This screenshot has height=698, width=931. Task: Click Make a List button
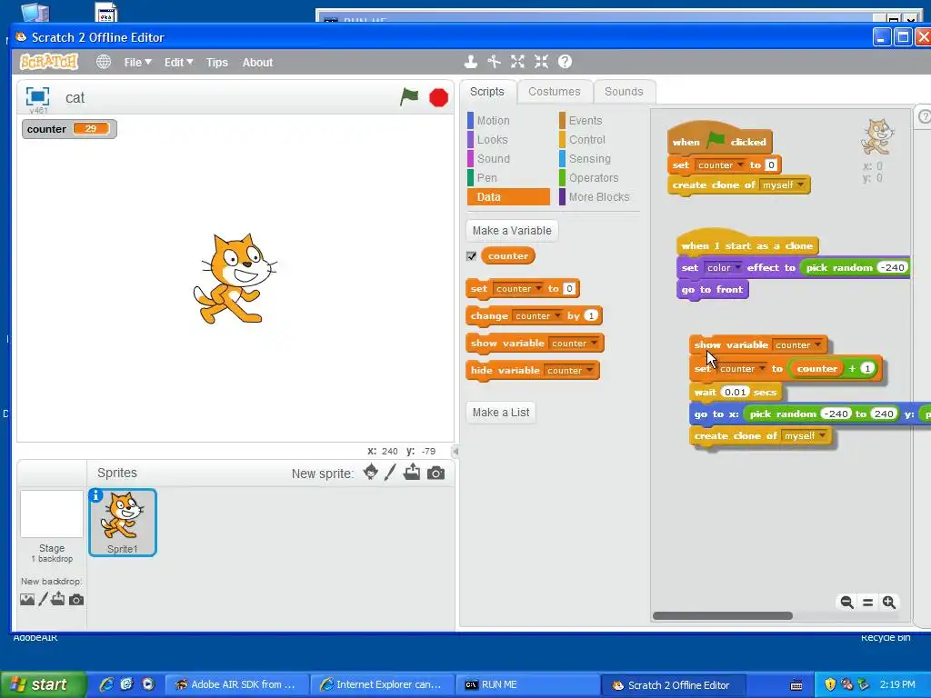(501, 412)
